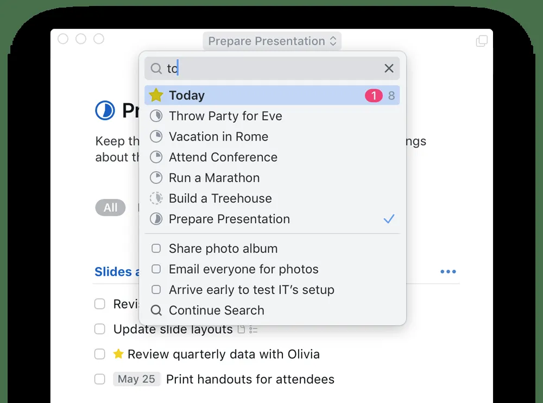This screenshot has width=543, height=403.
Task: Click the Build a Treehouse dashed circle icon
Action: click(156, 199)
